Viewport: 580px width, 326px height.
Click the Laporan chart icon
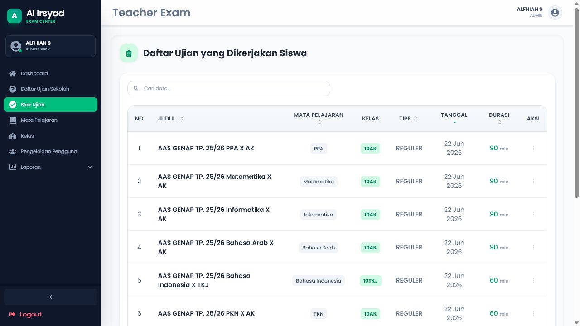pos(13,167)
